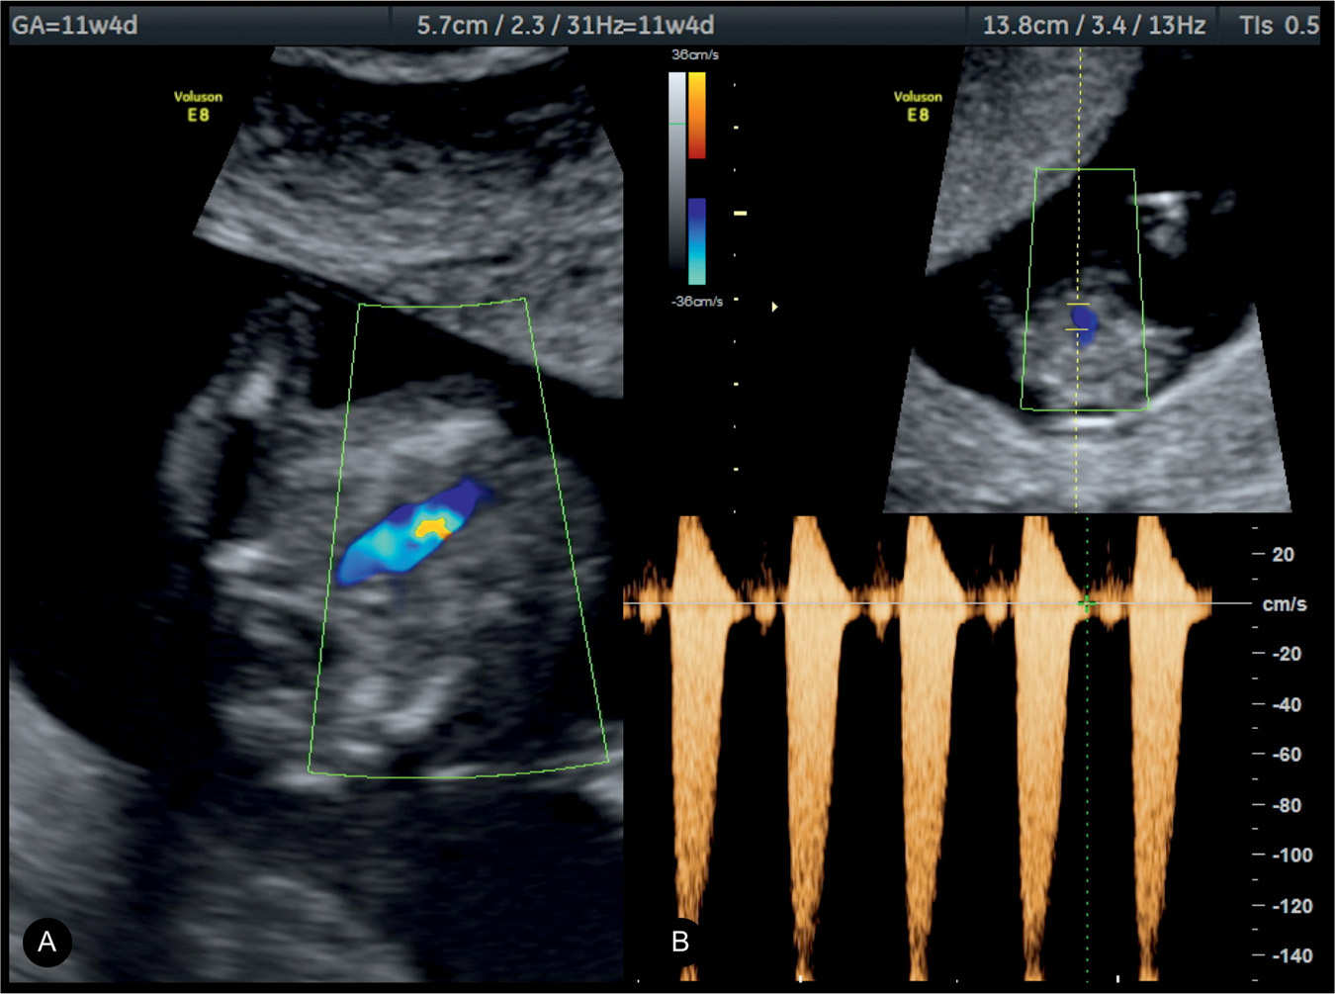Click the Voluson E8 logo in right panel
This screenshot has height=994, width=1335.
(918, 105)
